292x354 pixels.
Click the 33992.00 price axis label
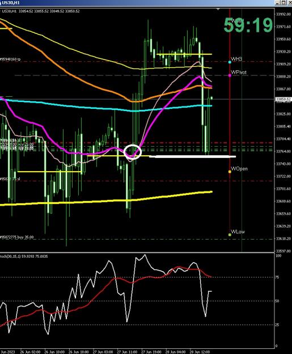283,14
